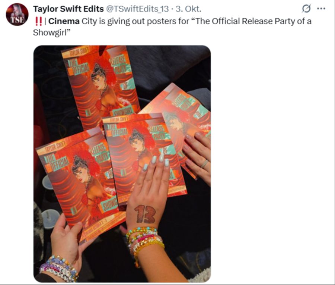Click the 13 drawn on the hand
The image size is (335, 285).
point(145,214)
